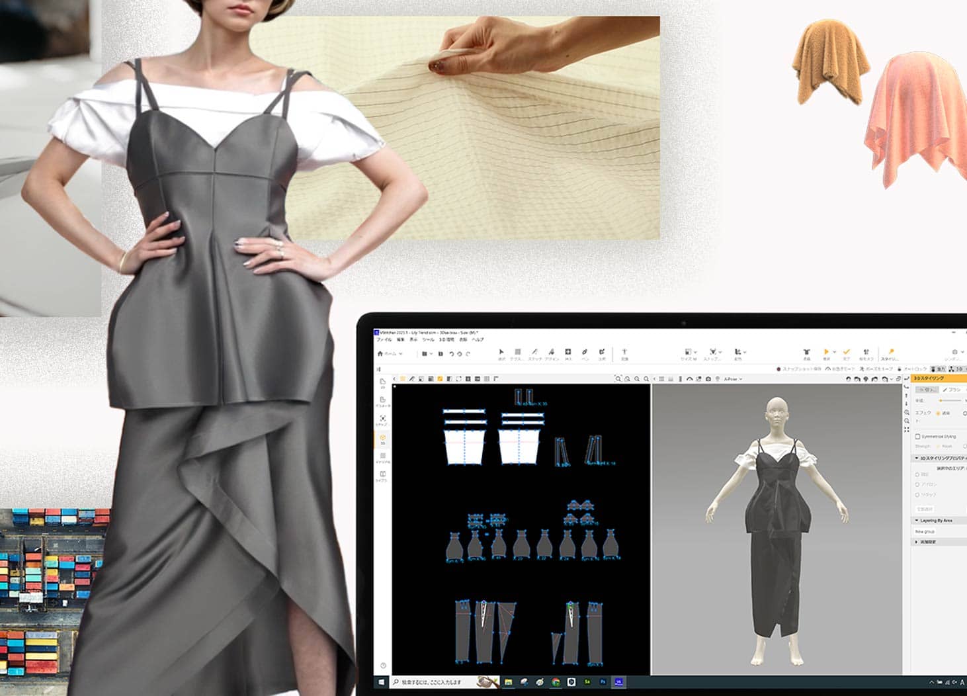
Task: Click the zoom-in magnifier on 3D view strip
Action: pos(907,412)
